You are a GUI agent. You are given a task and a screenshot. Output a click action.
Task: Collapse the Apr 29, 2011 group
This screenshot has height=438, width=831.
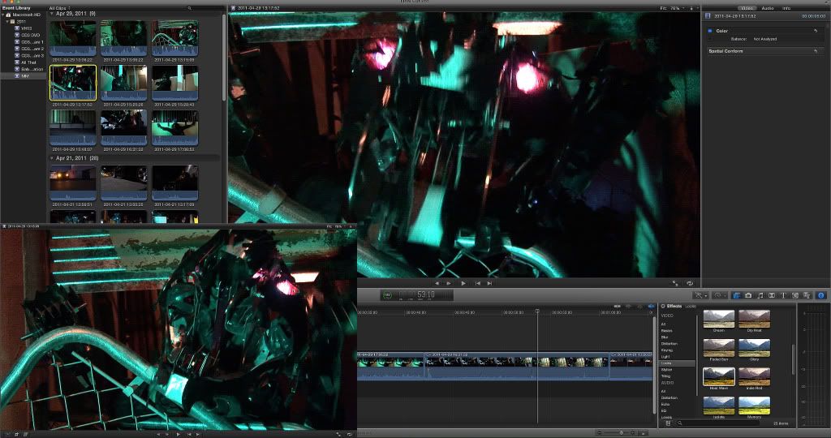[x=52, y=14]
